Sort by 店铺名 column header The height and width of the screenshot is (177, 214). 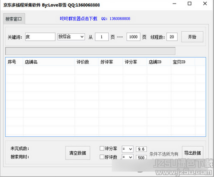click(x=49, y=62)
